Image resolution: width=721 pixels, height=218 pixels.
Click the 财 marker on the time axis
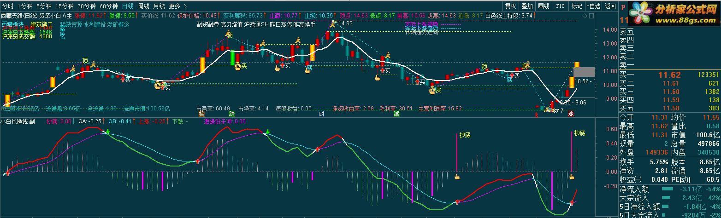click(321, 114)
